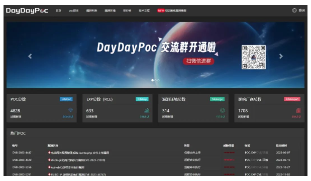The width and height of the screenshot is (311, 181).
Task: Open the 技术文章 menu item
Action: [x=144, y=11]
